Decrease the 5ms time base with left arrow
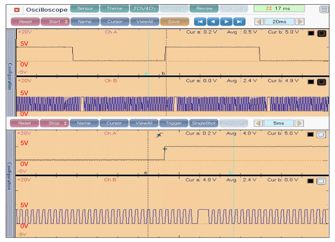Image resolution: width=335 pixels, height=242 pixels. point(258,123)
